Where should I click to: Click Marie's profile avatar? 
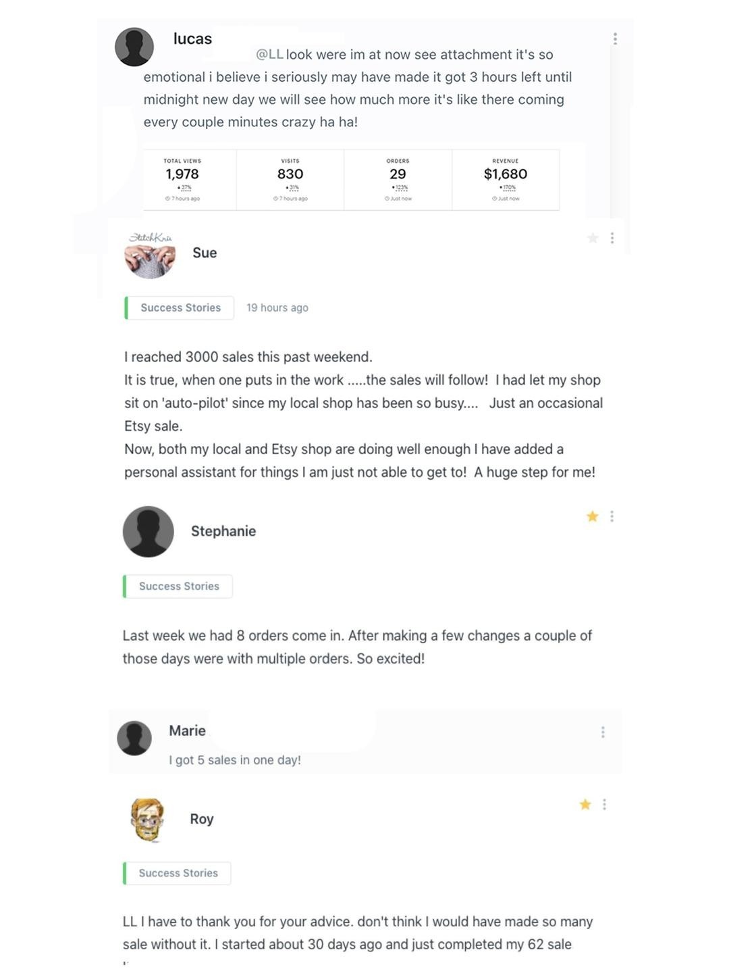point(134,738)
